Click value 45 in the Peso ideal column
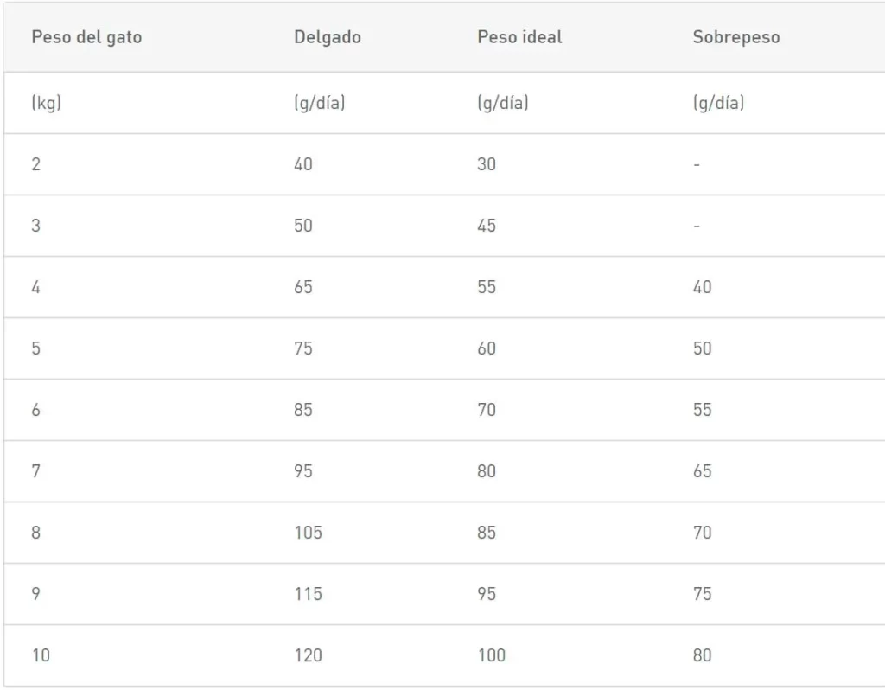Viewport: 885px width, 690px height. (487, 226)
